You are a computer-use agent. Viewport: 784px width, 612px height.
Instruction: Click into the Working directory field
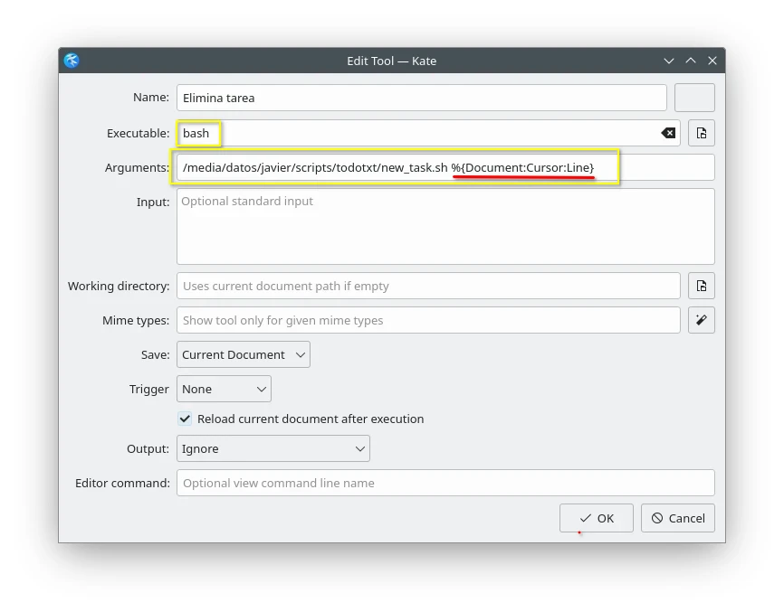coord(428,286)
